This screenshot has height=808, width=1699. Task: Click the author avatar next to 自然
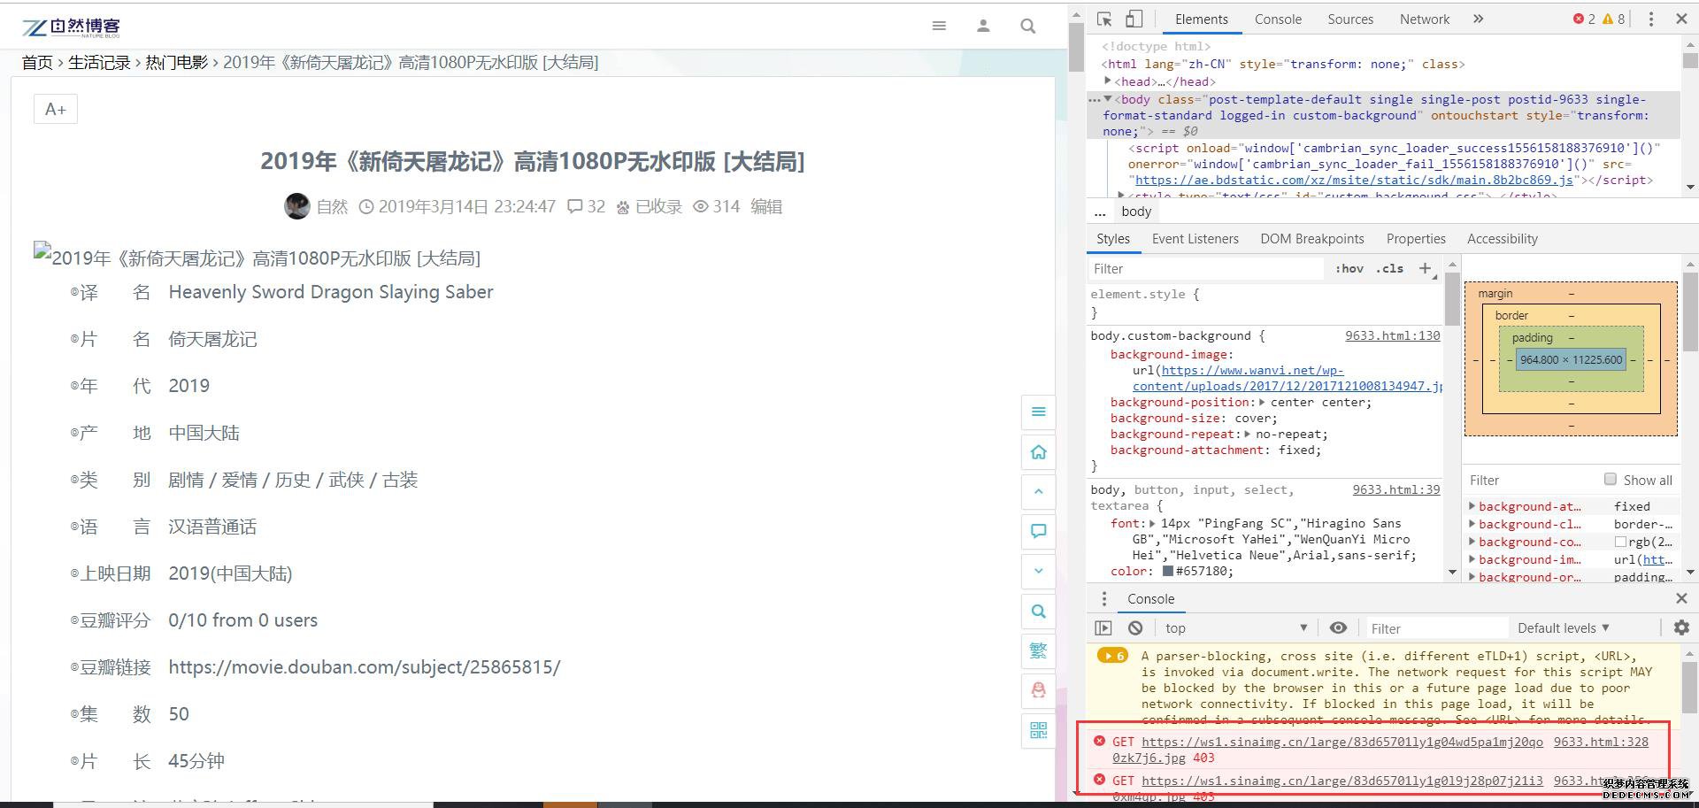[296, 206]
